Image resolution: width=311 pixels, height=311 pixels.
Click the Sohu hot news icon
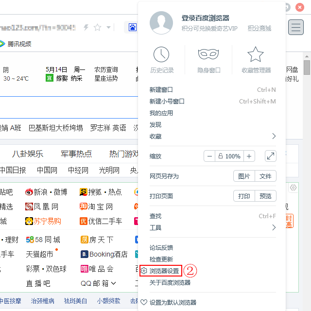click(x=83, y=192)
